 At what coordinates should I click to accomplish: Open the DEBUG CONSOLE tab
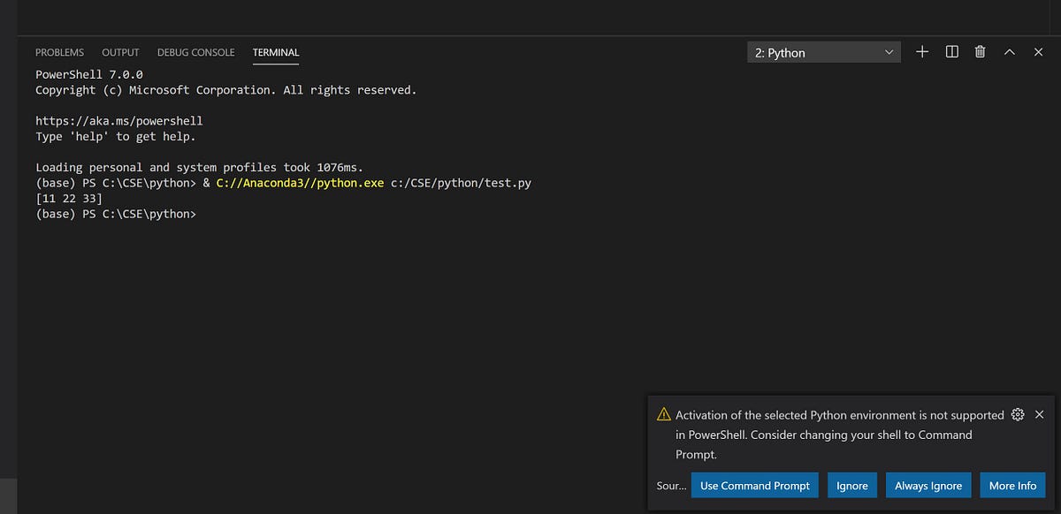[195, 52]
